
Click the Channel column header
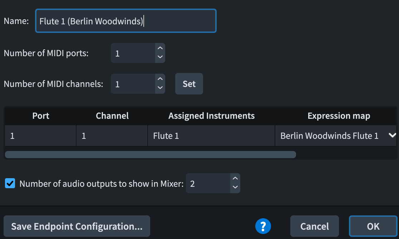point(112,116)
